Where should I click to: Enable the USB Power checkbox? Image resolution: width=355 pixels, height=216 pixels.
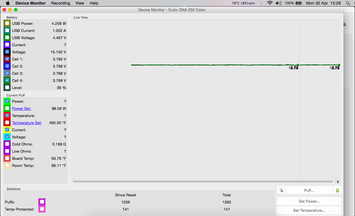(7, 23)
